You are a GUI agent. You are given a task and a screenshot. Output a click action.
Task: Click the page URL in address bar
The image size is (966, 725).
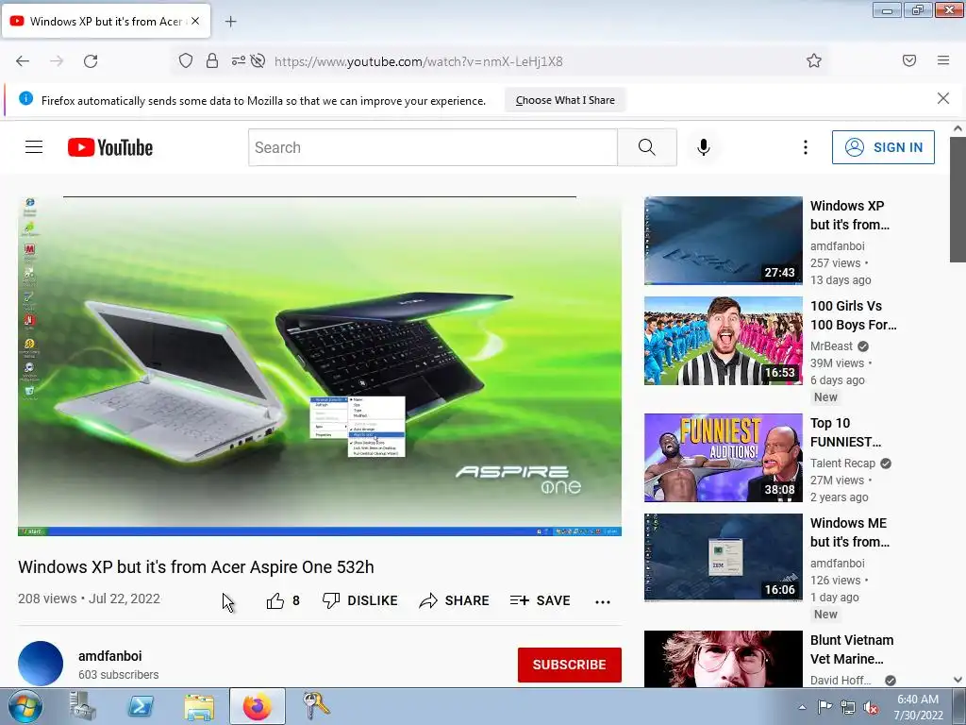[418, 61]
